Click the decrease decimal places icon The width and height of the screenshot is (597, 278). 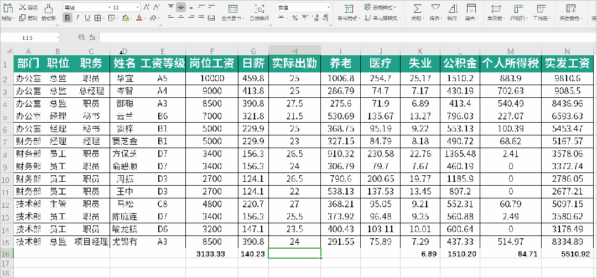[325, 18]
